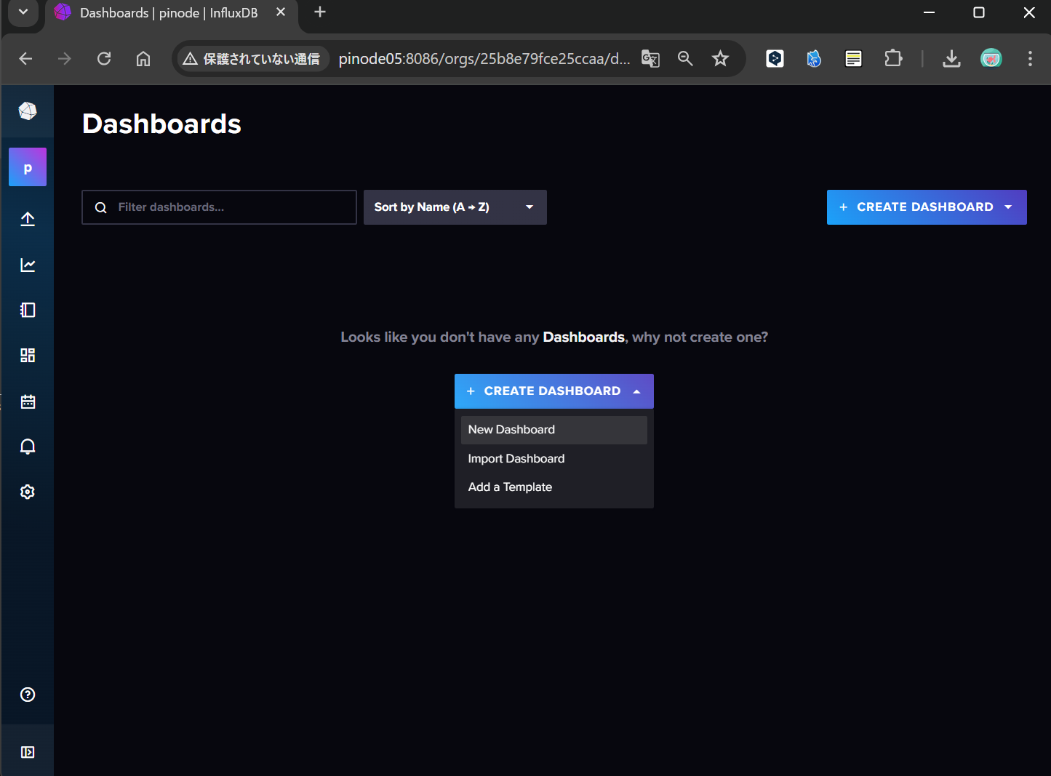This screenshot has width=1051, height=776.
Task: Open Alerts bell icon in sidebar
Action: [28, 447]
